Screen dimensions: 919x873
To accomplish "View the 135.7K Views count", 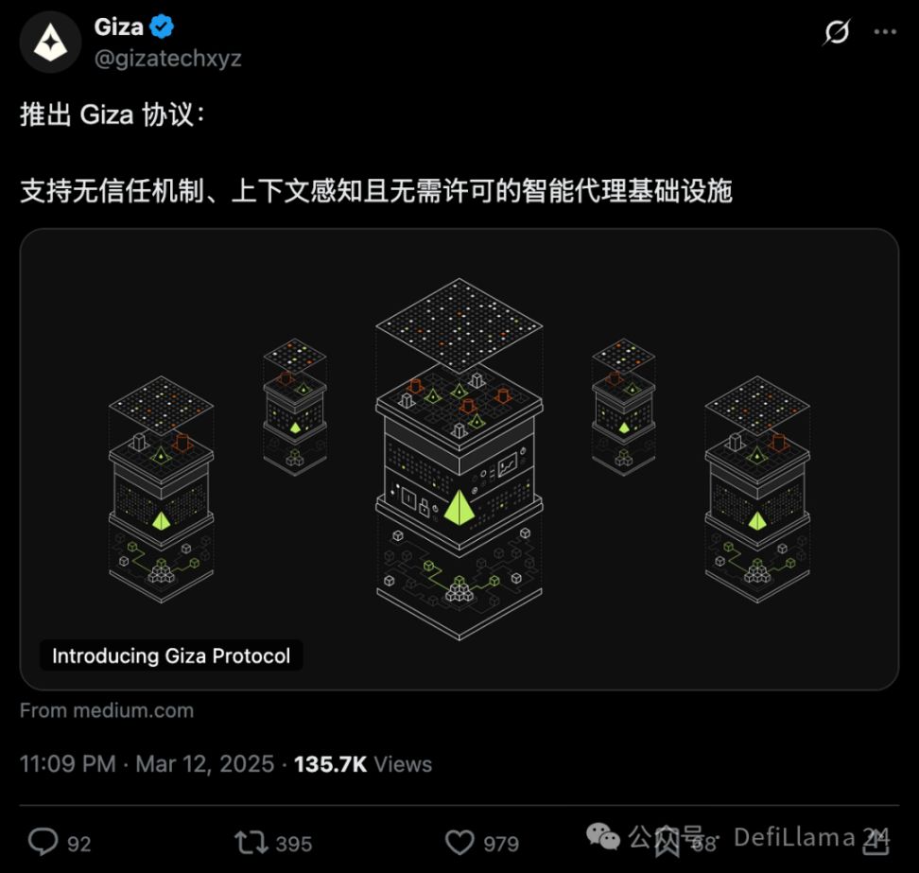I will coord(363,764).
